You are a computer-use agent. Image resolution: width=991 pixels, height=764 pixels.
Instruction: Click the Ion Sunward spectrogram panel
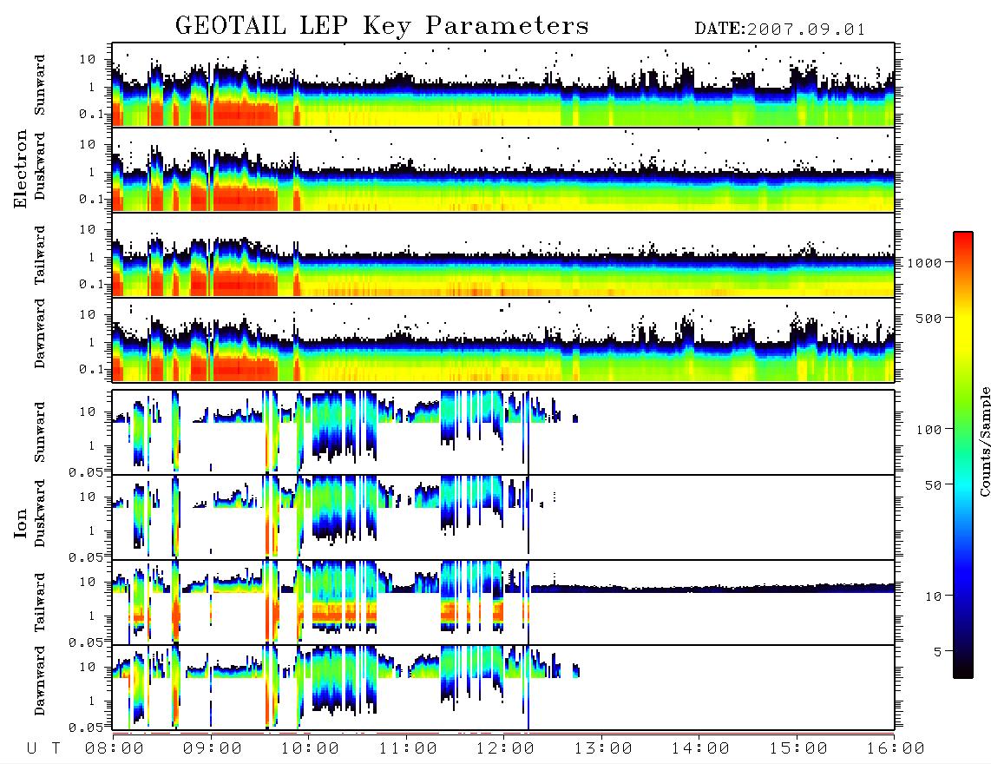503,432
